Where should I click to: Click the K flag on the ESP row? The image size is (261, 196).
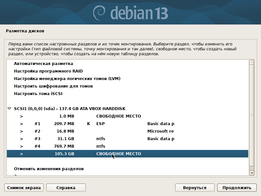pyautogui.click(x=88, y=124)
